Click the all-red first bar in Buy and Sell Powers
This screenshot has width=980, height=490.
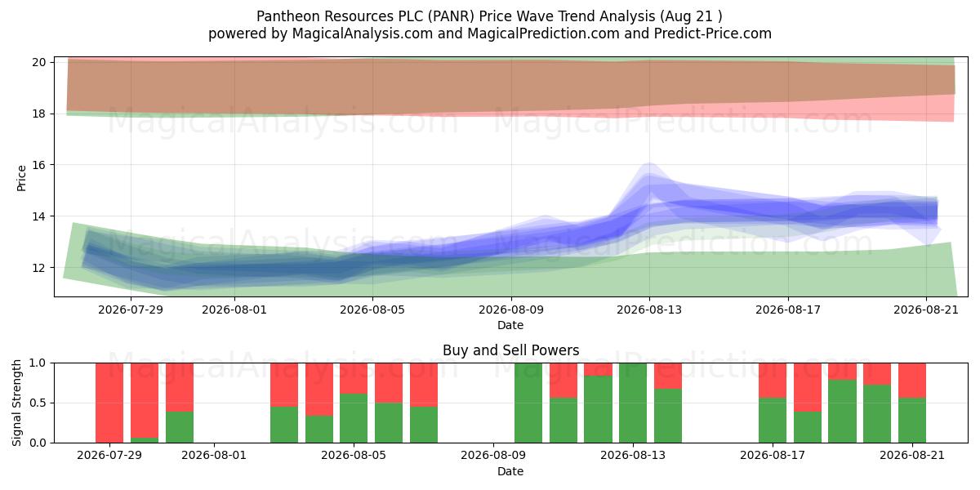[109, 403]
